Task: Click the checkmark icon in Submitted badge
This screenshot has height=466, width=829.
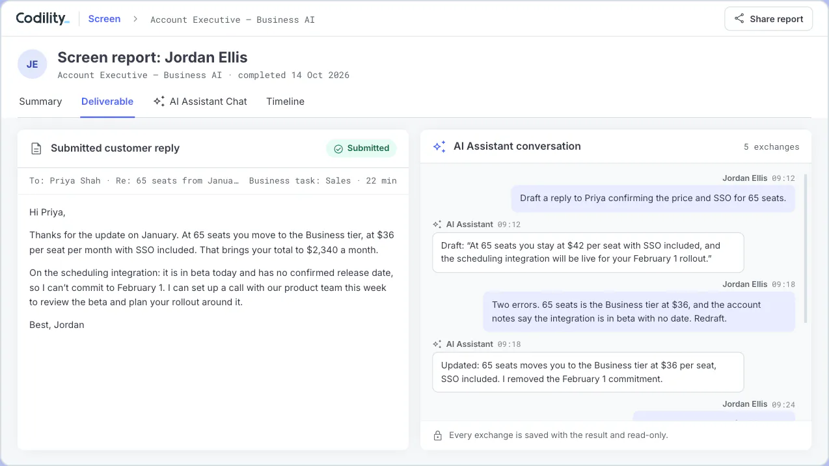Action: (338, 148)
